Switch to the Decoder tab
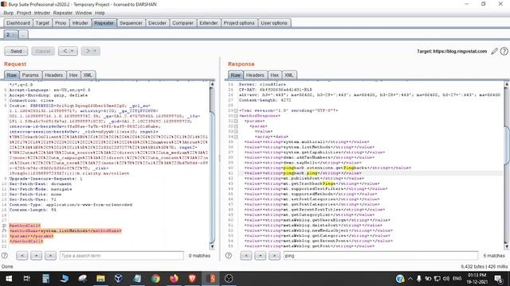 point(157,23)
